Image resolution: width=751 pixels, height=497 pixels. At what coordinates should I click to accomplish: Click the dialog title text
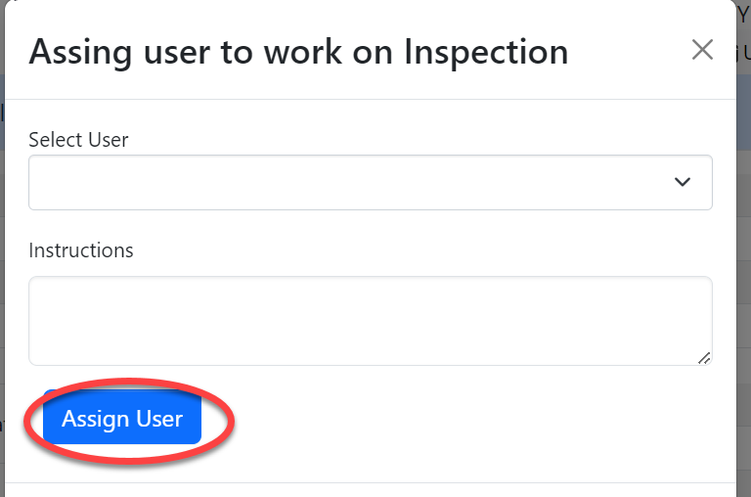coord(298,52)
